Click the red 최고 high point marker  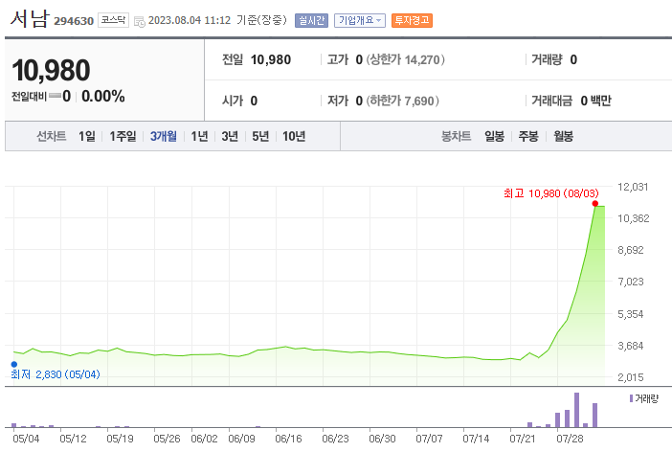pos(594,203)
